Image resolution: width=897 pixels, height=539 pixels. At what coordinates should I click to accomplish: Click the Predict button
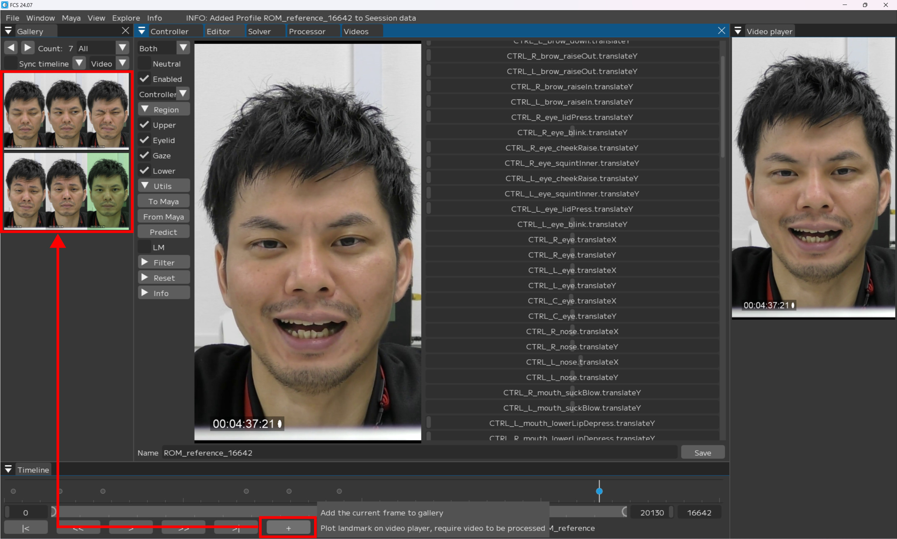tap(164, 232)
